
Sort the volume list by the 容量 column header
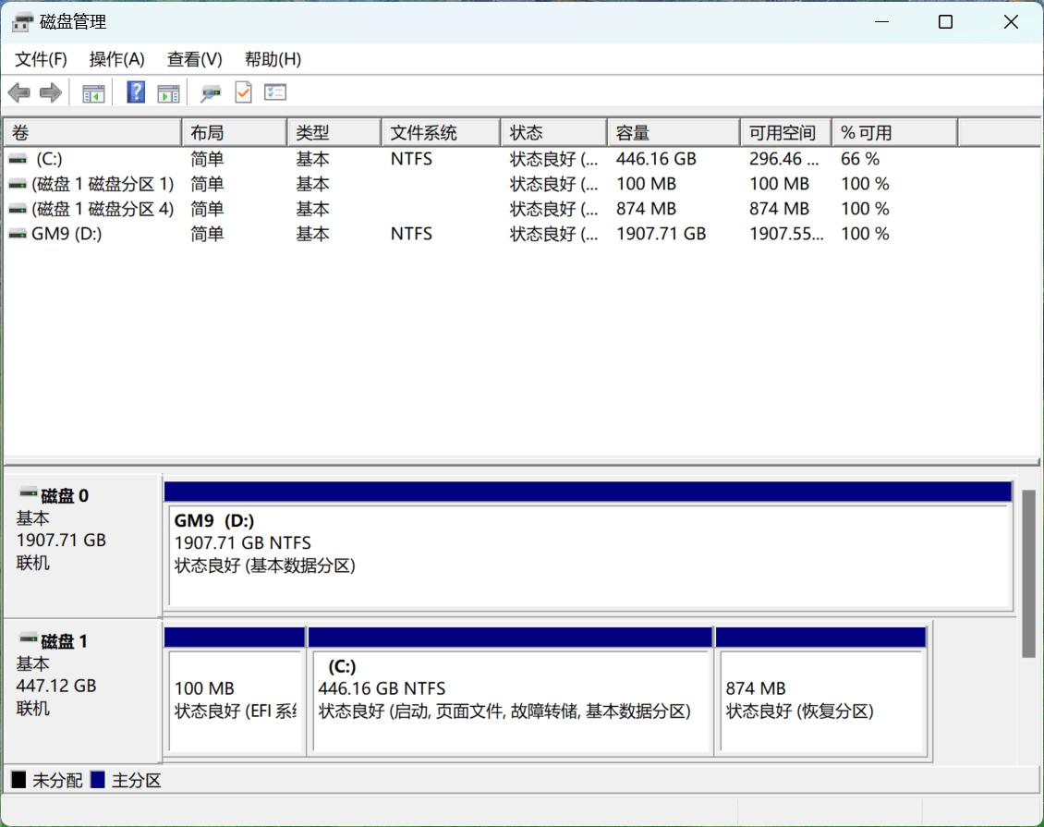click(672, 133)
